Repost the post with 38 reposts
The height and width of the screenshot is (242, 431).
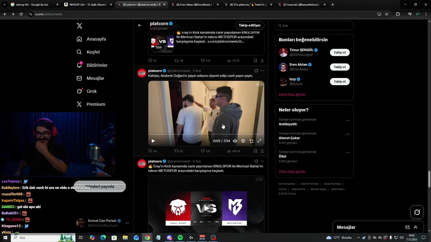(178, 61)
